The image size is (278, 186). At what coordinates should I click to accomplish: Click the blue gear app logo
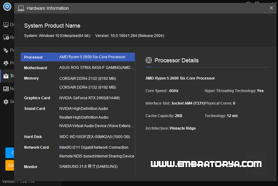(x=7, y=7)
